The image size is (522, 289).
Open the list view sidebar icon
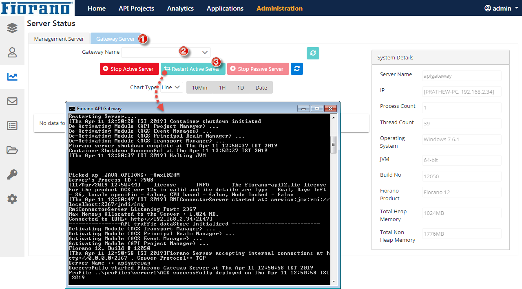pos(12,125)
